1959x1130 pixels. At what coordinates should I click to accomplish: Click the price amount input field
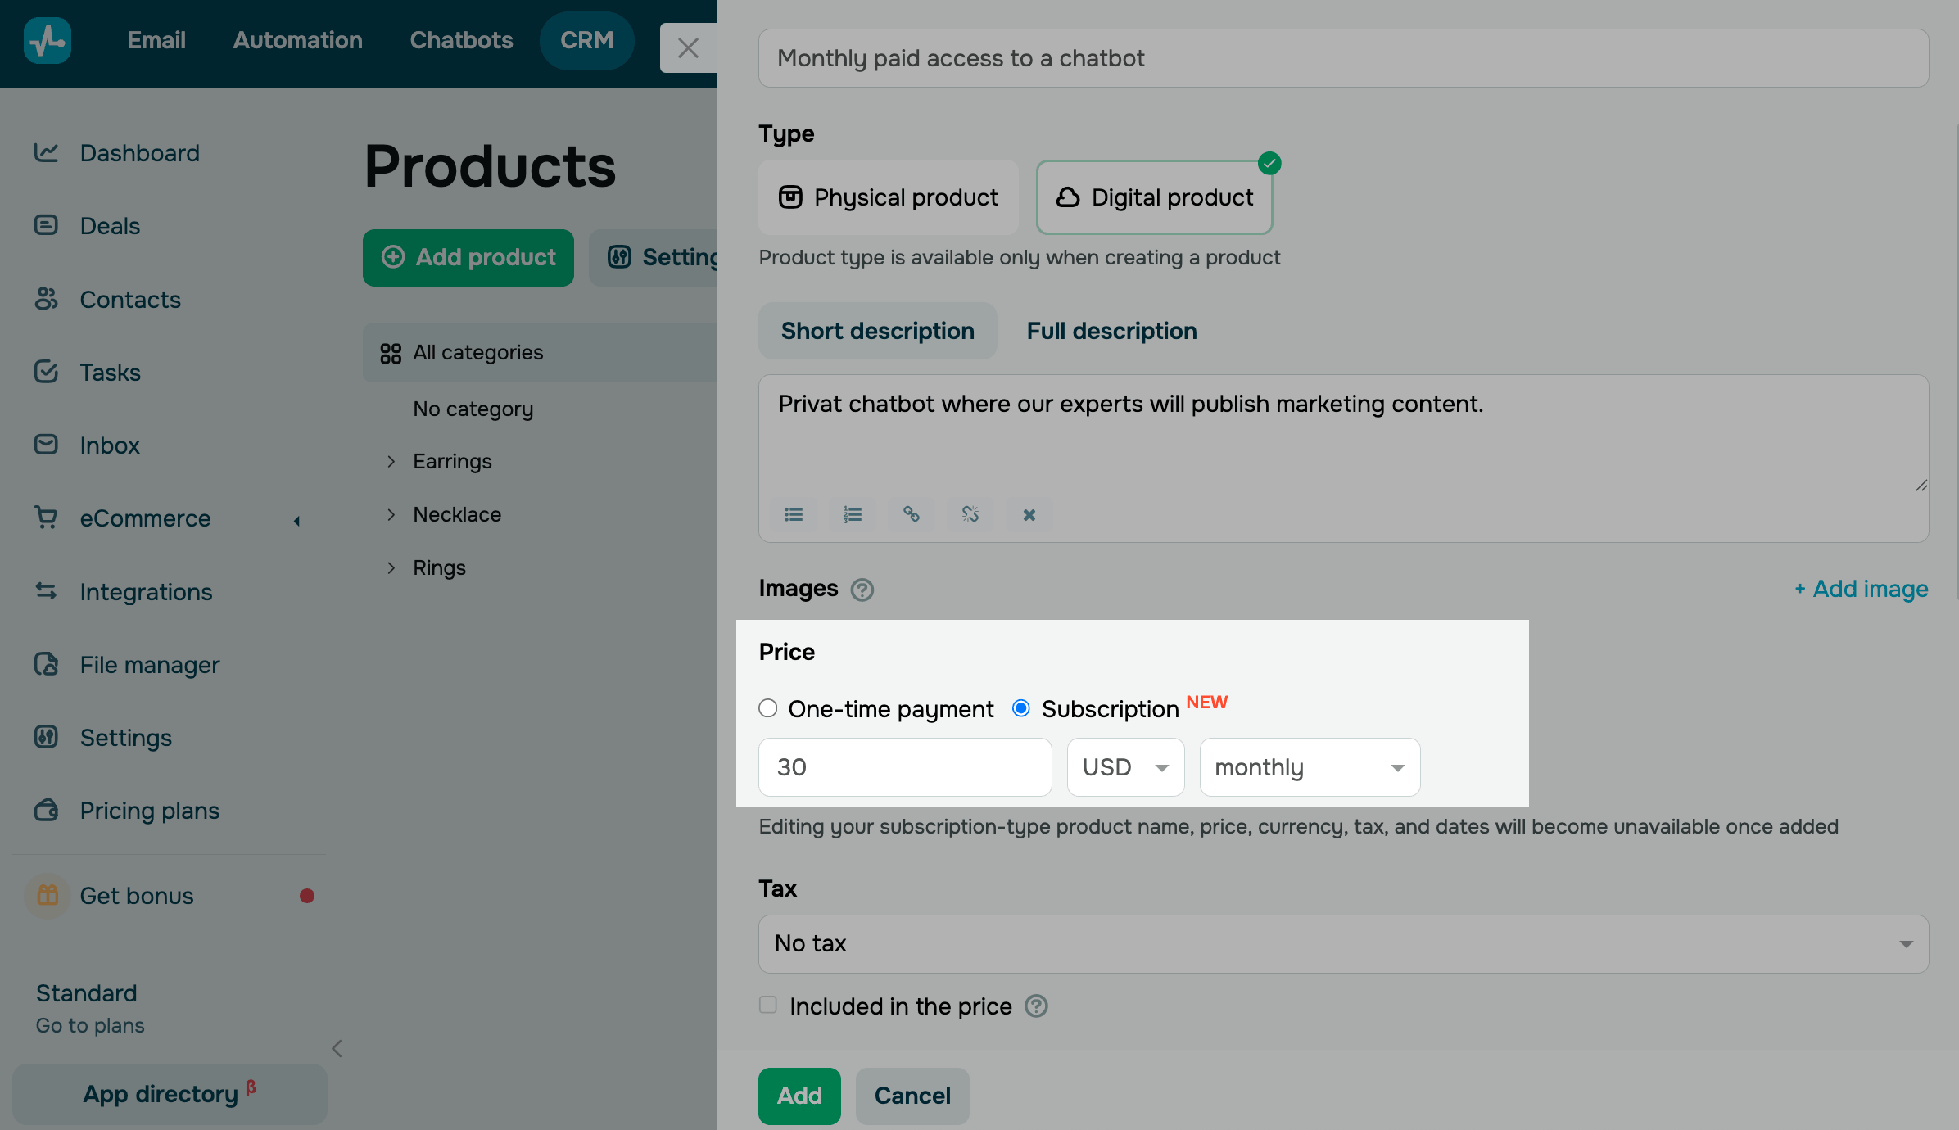pos(904,767)
